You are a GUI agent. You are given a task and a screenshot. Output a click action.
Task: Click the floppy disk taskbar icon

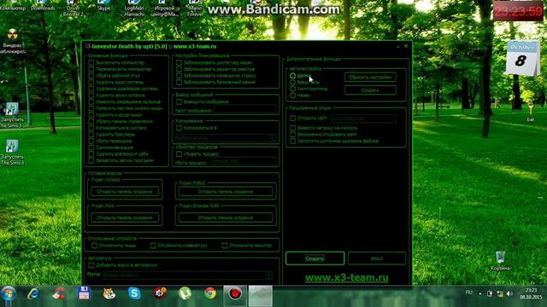point(84,293)
